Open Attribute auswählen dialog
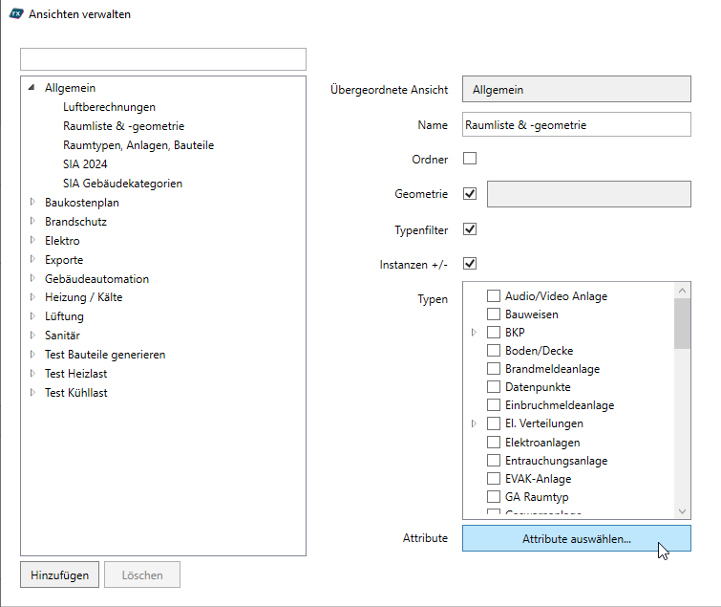 click(576, 539)
